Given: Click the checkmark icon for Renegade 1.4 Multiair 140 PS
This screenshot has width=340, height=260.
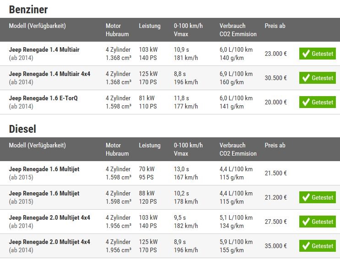Looking at the screenshot, I should pyautogui.click(x=306, y=54).
